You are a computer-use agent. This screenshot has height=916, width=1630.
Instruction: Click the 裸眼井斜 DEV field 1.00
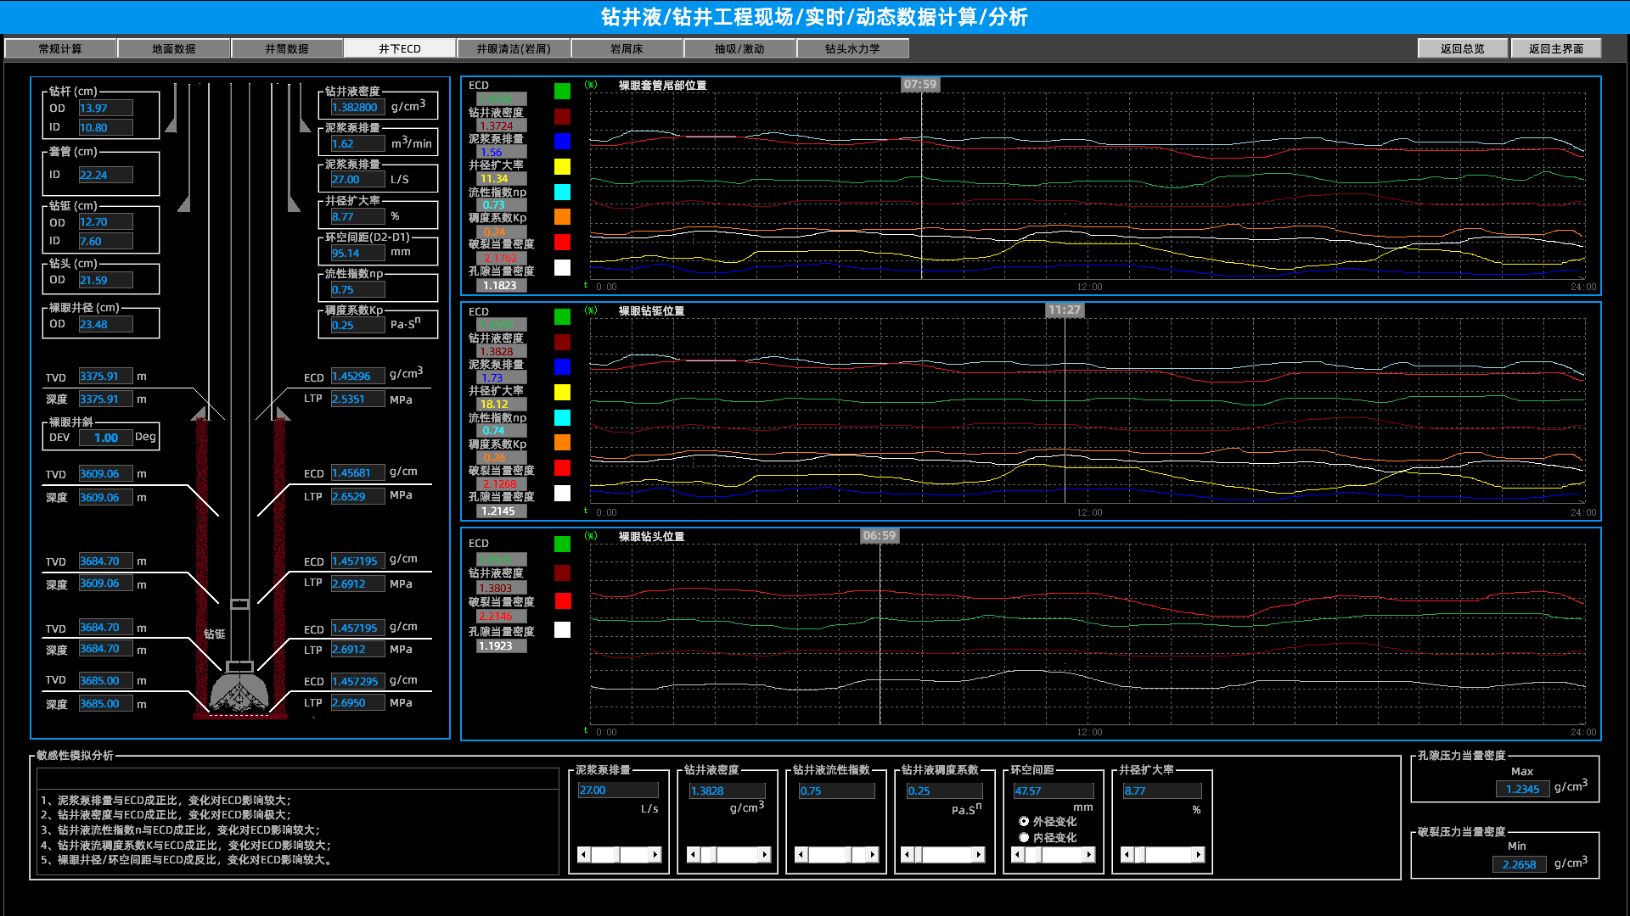click(106, 438)
